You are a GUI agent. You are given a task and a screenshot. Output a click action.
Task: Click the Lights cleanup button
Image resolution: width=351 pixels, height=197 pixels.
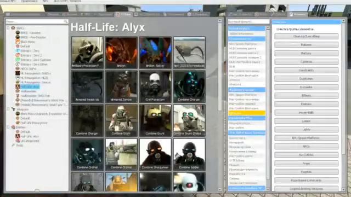coord(306,130)
